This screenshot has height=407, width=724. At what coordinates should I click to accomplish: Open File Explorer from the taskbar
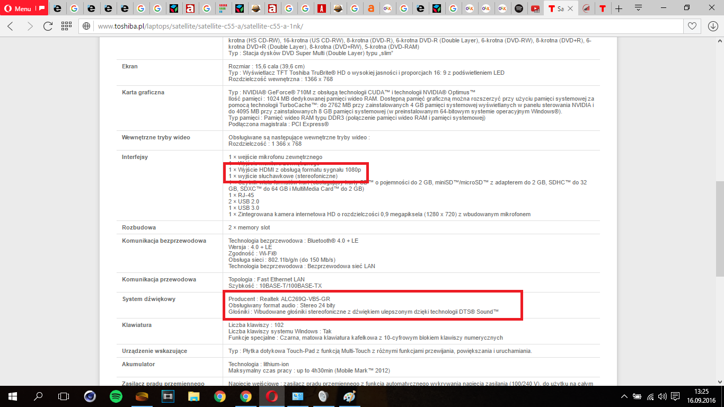click(193, 396)
